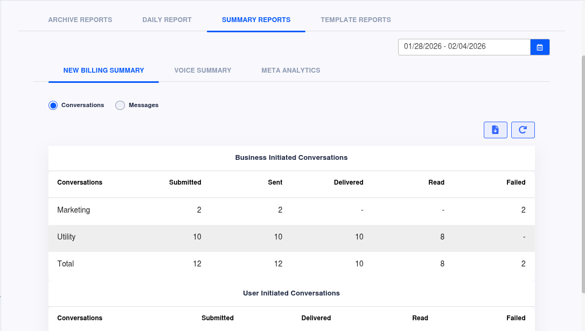Image resolution: width=585 pixels, height=331 pixels.
Task: Click Delivered header in business table
Action: 349,182
